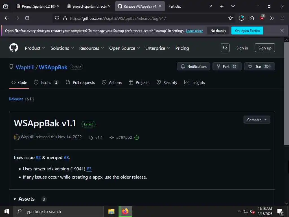
Task: Open the Insights tab
Action: click(194, 83)
